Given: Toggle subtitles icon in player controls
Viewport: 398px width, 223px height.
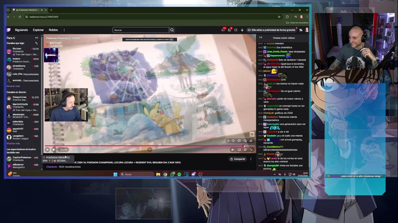Looking at the screenshot, I should (239, 150).
